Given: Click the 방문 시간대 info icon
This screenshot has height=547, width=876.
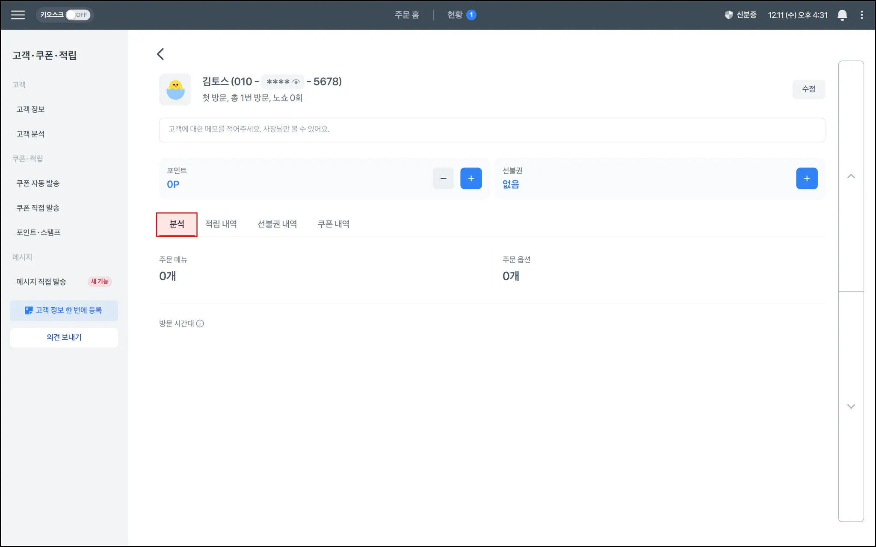Looking at the screenshot, I should [200, 323].
